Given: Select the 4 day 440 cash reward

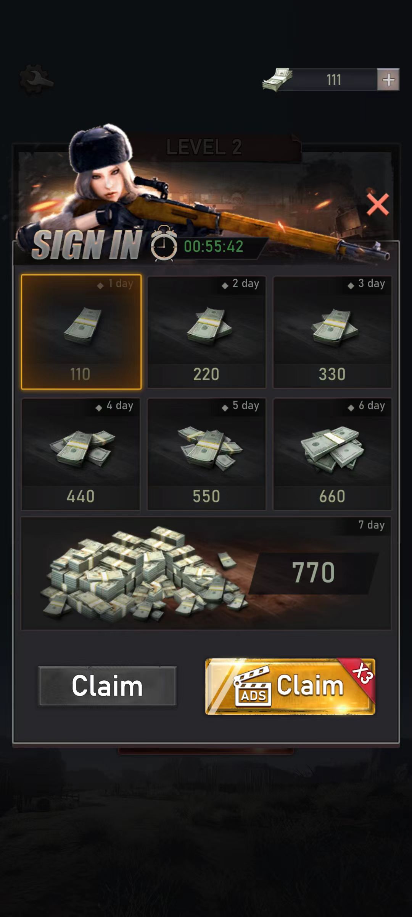Looking at the screenshot, I should 80,454.
